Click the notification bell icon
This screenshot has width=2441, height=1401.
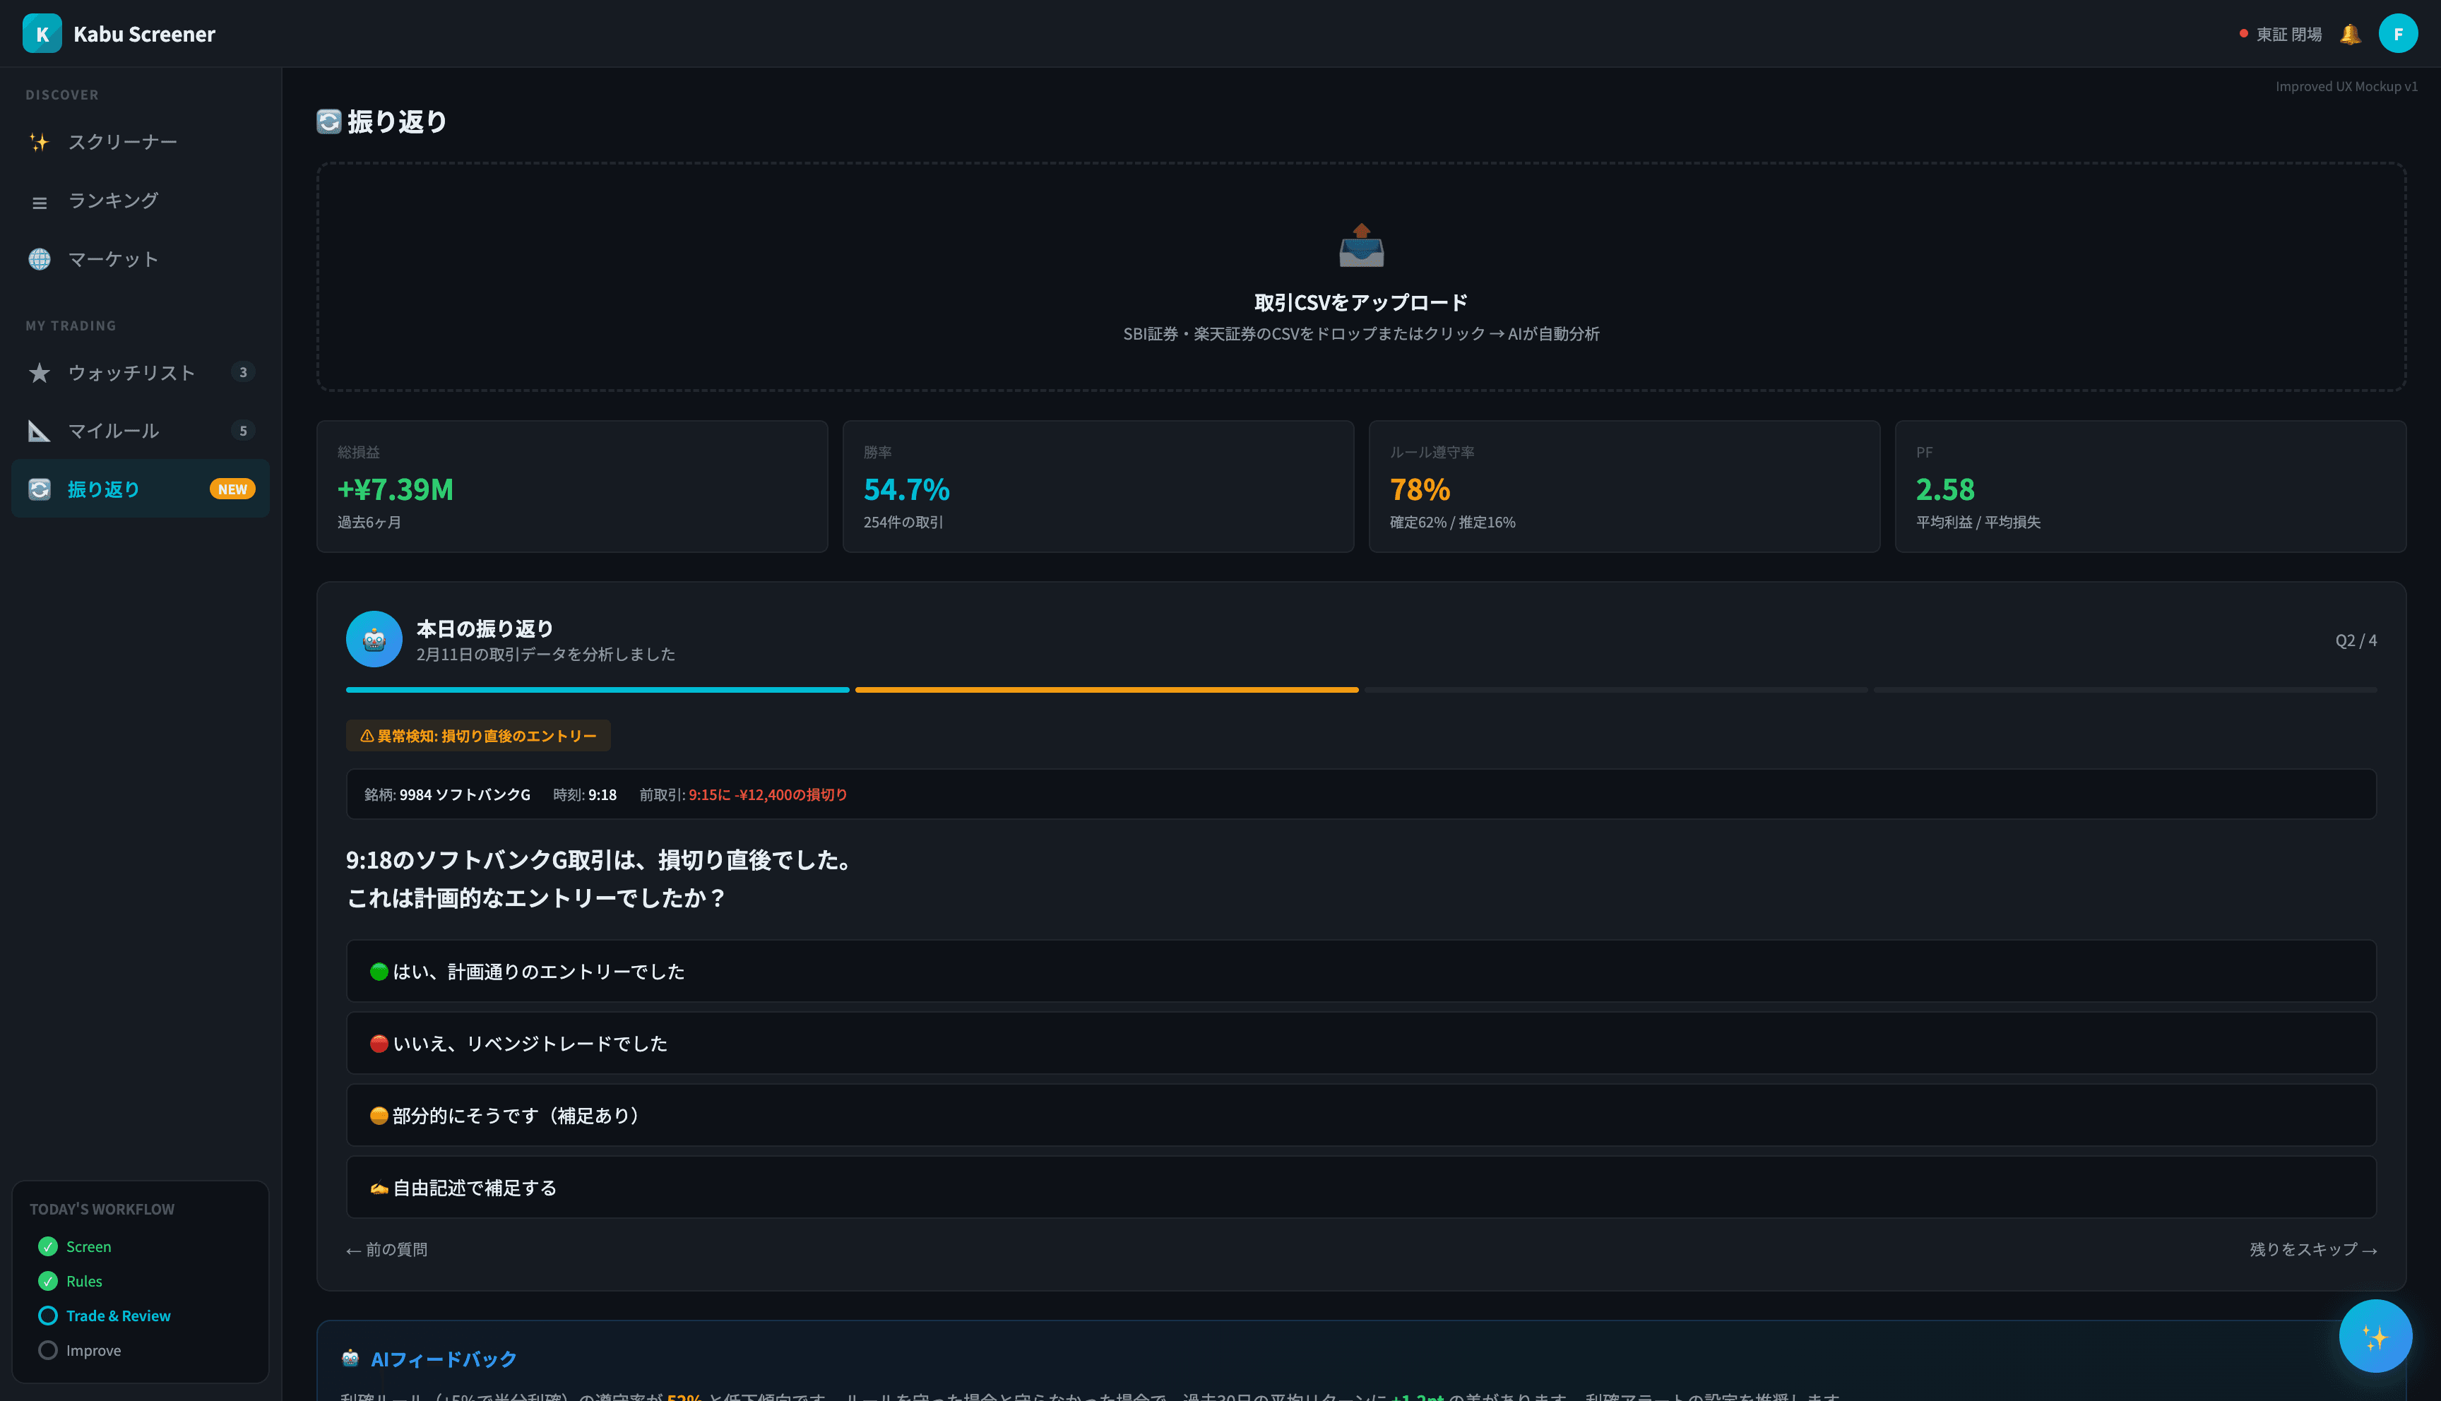coord(2350,35)
